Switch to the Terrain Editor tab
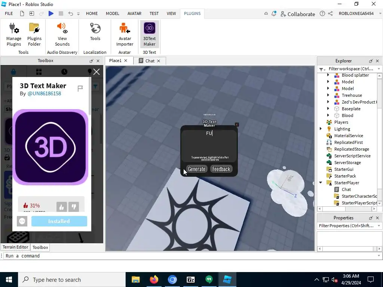 coord(15,247)
